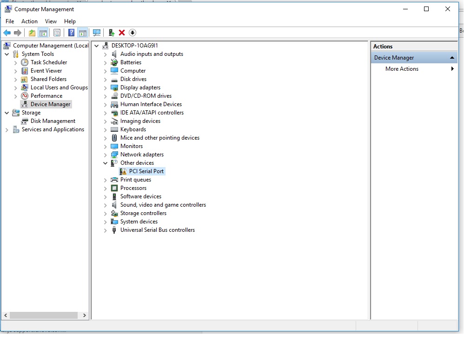This screenshot has width=464, height=337.
Task: Expand the Display adapters category
Action: click(106, 88)
